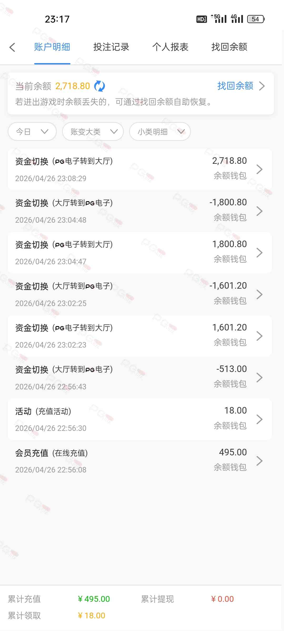
Task: Open chevron for -1,601.20 transfer entry
Action: click(259, 294)
